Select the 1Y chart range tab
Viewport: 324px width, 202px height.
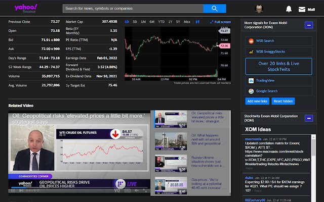pyautogui.click(x=170, y=22)
